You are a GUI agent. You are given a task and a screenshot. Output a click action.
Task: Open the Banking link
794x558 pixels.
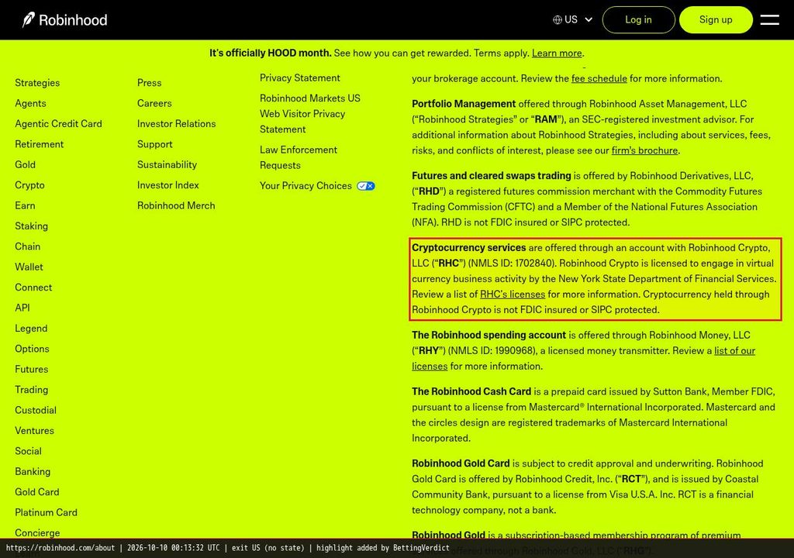(x=33, y=472)
